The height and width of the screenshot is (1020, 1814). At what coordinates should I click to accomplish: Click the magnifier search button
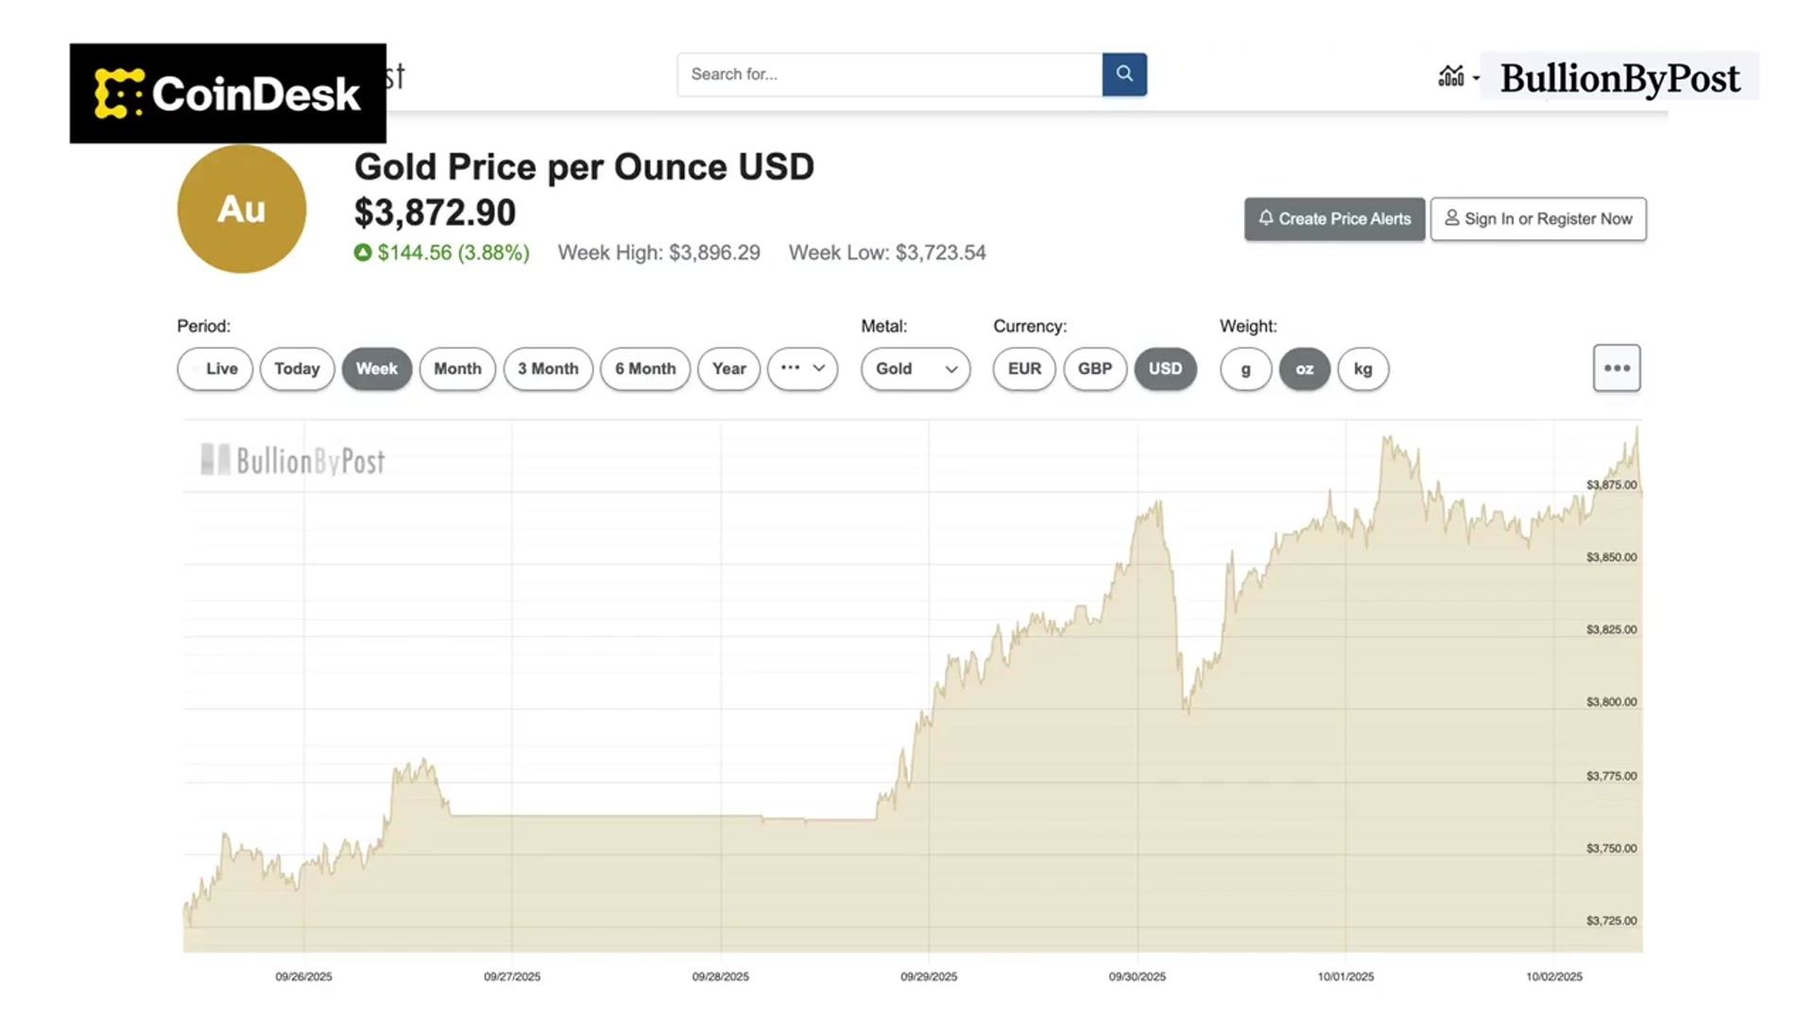1124,74
